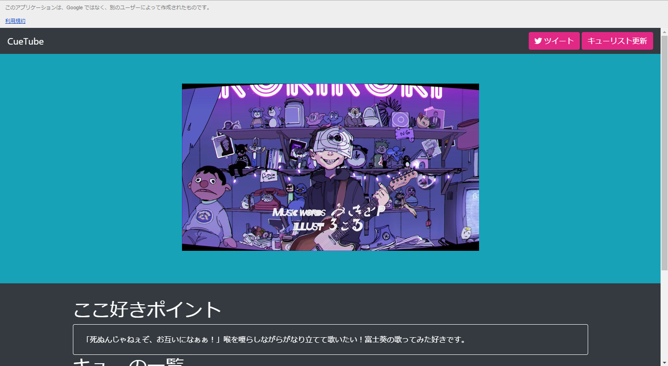This screenshot has width=668, height=366.
Task: Click the キューリスト更新 button
Action: 617,41
